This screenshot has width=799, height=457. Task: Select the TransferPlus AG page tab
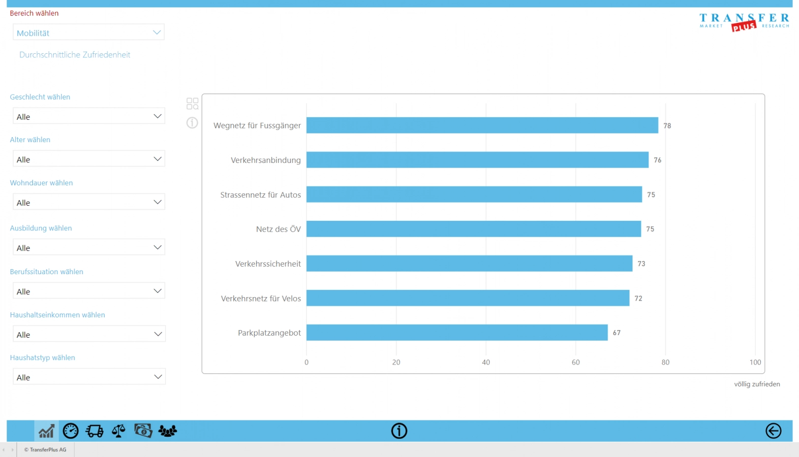(45, 450)
